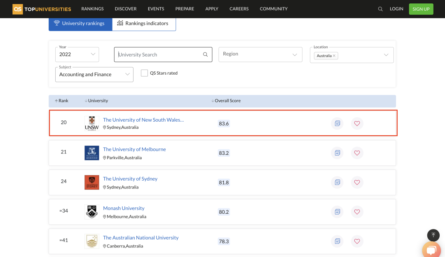Add University of Melbourne to compare
The height and width of the screenshot is (257, 445).
tap(337, 153)
